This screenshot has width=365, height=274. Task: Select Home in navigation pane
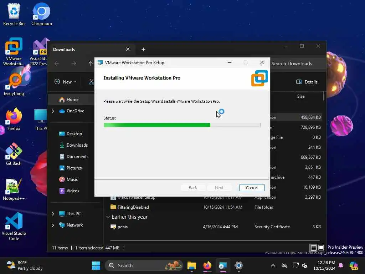[x=71, y=100]
